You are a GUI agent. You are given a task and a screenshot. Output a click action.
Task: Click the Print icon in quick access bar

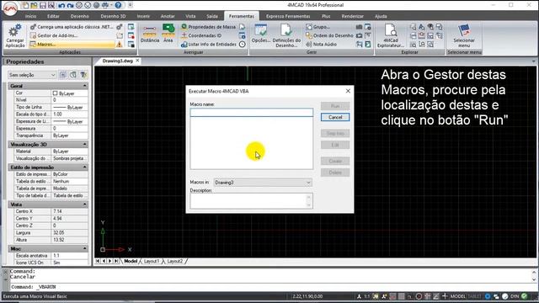tap(106, 5)
